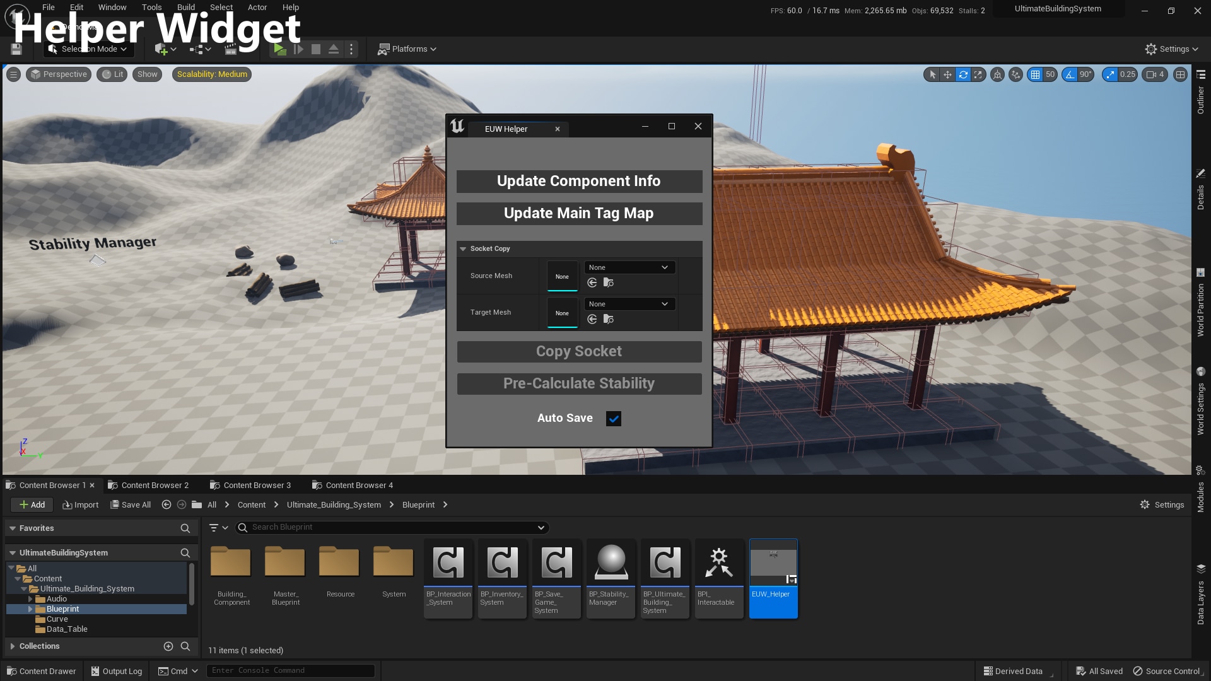Click use-selected arrow icon for Target Mesh
Viewport: 1211px width, 681px height.
(x=592, y=319)
